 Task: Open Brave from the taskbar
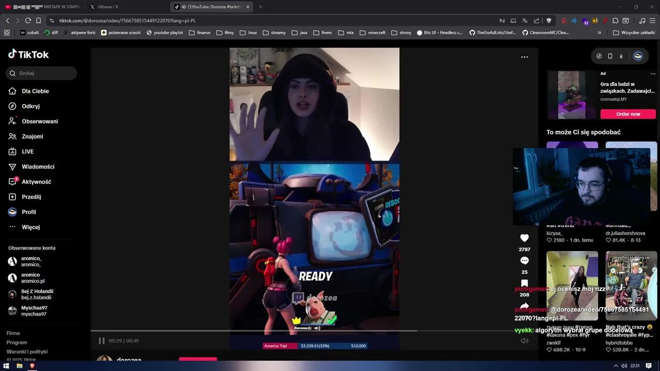tap(32, 366)
